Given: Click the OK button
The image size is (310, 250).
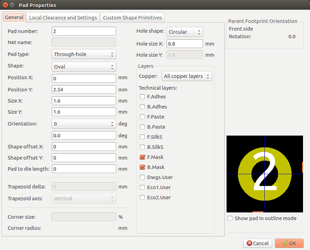Looking at the screenshot, I should click(289, 243).
